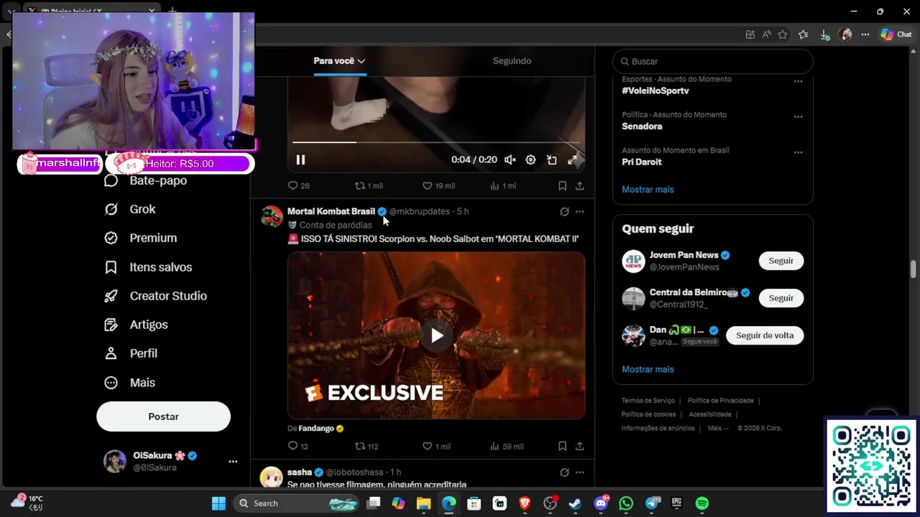This screenshot has height=517, width=920.
Task: Like the post with 19 mil likes
Action: pyautogui.click(x=438, y=185)
